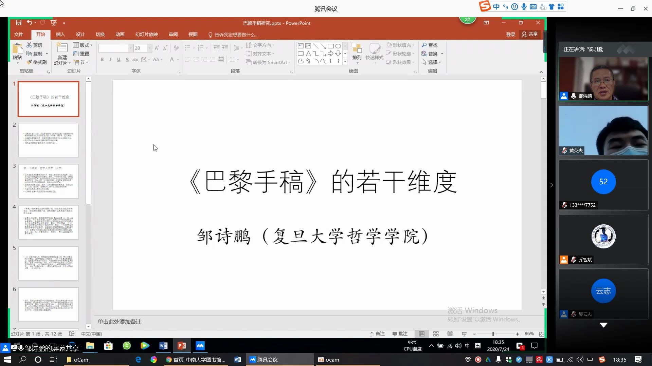Click the Undo arrow in quick access toolbar
This screenshot has height=366, width=652.
[x=30, y=22]
